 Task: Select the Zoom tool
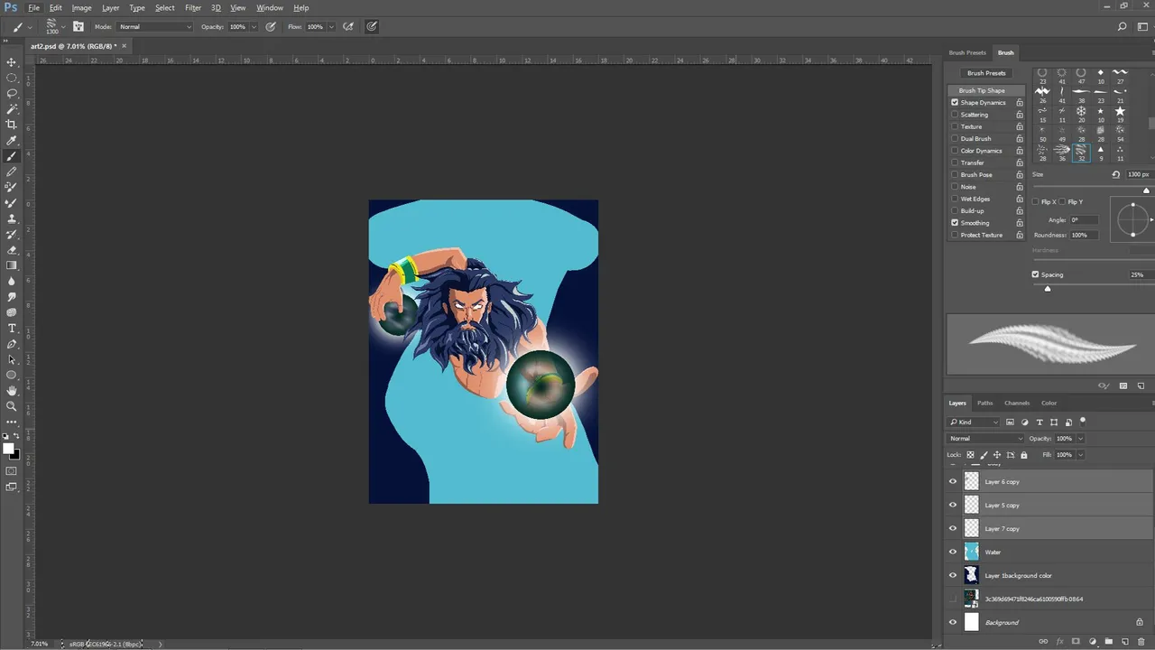click(x=12, y=406)
